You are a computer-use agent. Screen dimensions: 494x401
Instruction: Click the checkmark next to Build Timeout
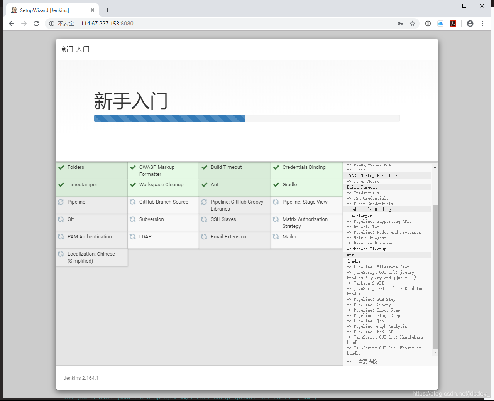205,167
